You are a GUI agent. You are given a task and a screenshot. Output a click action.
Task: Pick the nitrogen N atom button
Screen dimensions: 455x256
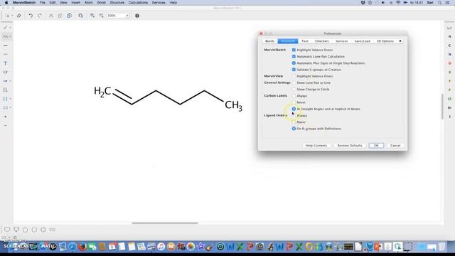click(449, 55)
